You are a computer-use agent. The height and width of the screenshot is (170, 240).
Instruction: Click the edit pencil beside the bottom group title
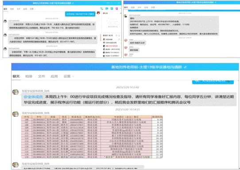point(185,67)
